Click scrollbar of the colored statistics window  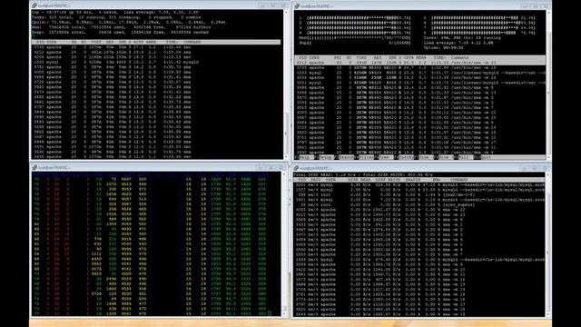285,244
